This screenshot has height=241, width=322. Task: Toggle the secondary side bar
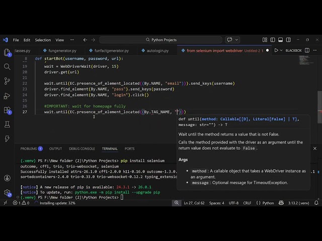click(x=288, y=40)
